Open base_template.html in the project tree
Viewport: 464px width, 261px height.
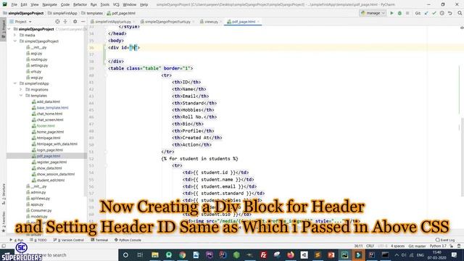click(x=52, y=108)
